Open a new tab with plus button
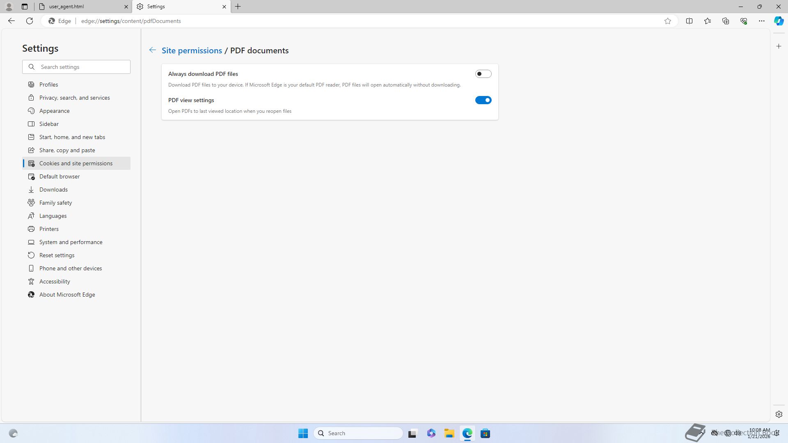Screen dimensions: 788x443 coord(238,7)
